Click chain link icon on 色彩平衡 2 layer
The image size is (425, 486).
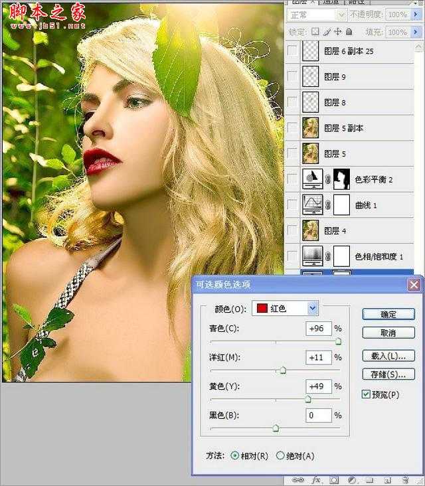(328, 179)
